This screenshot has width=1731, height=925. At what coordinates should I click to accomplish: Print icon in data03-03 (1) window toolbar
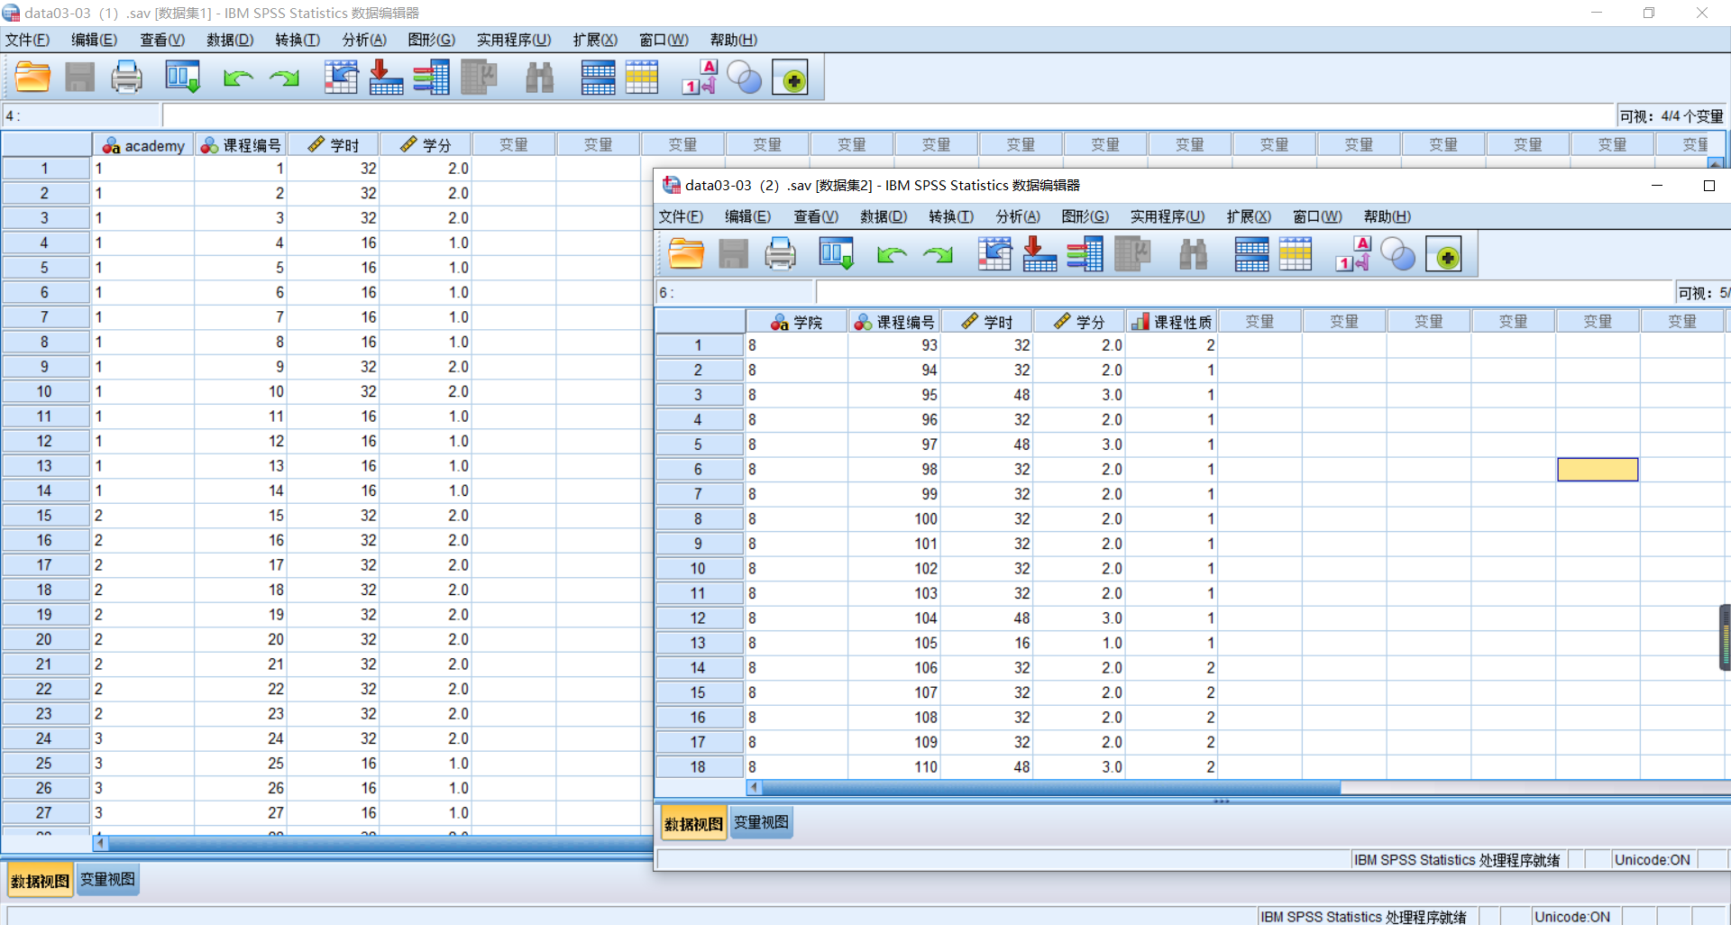click(x=126, y=78)
